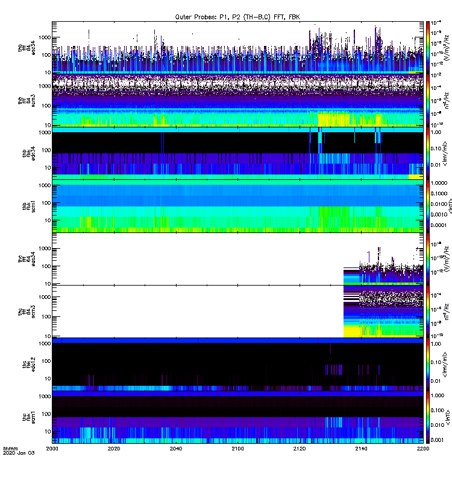Click the thb fff scm3 spectrogram panel

point(237,100)
